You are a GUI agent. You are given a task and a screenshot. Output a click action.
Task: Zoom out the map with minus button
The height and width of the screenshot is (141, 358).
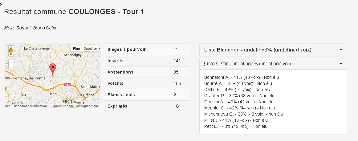click(11, 67)
